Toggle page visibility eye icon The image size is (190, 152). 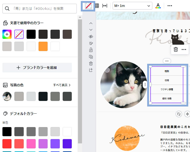(91, 37)
